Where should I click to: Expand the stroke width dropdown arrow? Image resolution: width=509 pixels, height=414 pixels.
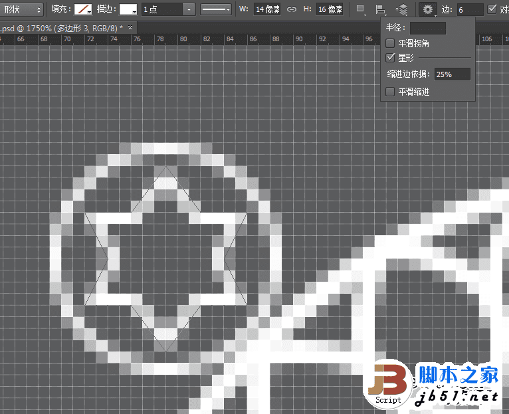189,9
